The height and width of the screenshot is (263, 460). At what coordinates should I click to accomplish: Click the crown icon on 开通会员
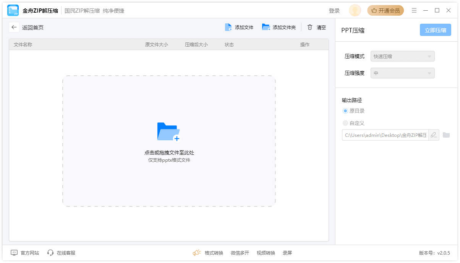(374, 11)
